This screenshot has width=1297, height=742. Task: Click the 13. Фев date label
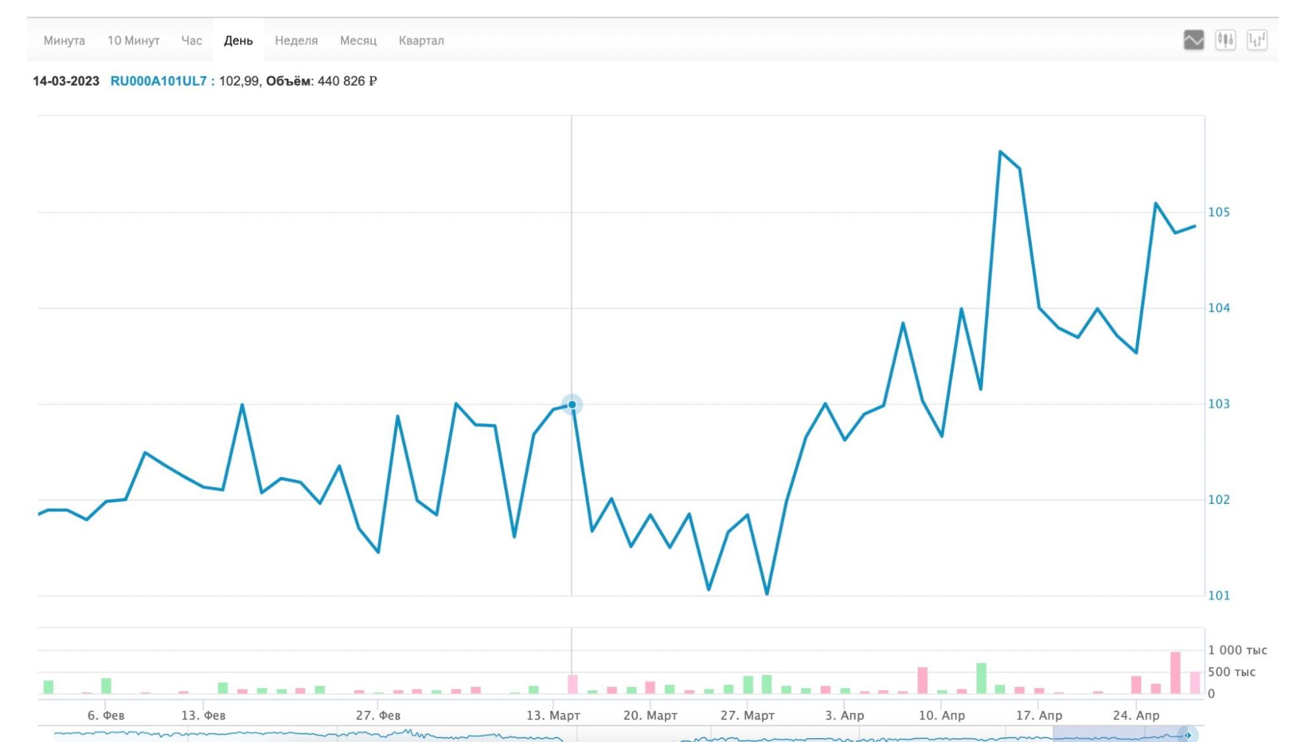tap(203, 715)
